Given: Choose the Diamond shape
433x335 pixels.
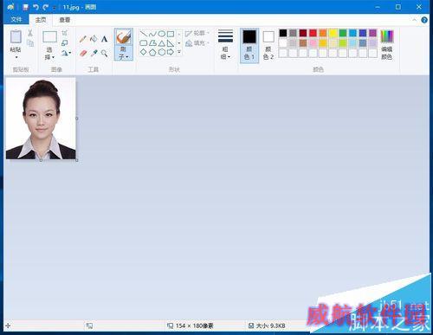Looking at the screenshot, I should [x=144, y=52].
